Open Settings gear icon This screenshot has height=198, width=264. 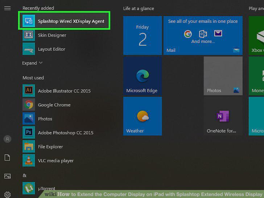click(x=7, y=195)
